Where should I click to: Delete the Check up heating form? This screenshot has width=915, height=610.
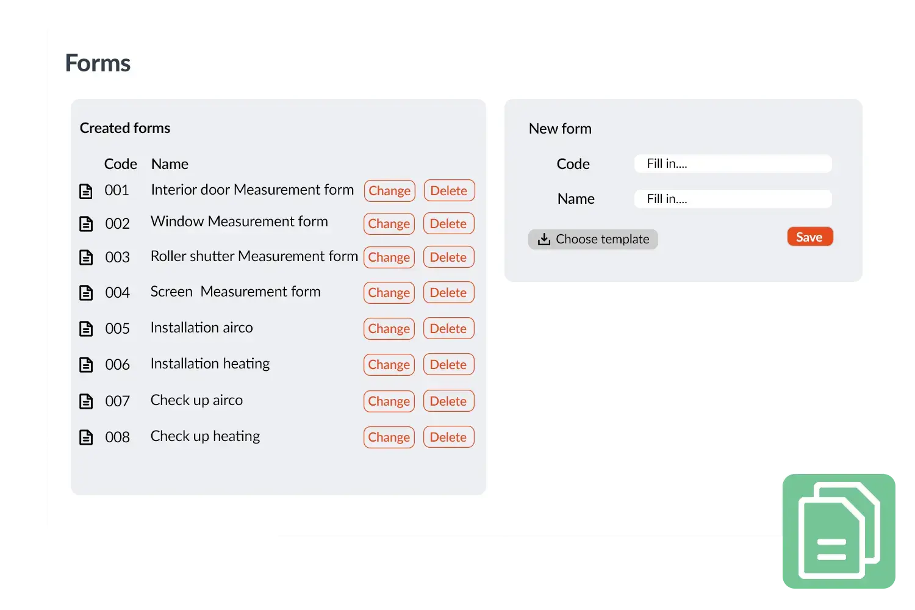pos(448,437)
